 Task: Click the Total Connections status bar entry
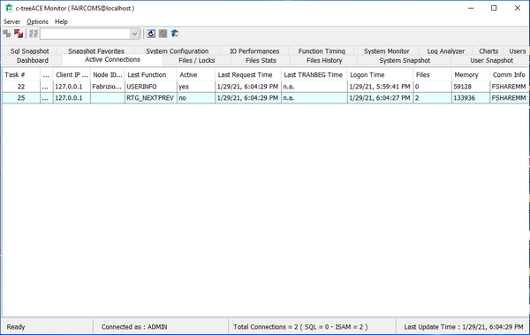pyautogui.click(x=300, y=327)
